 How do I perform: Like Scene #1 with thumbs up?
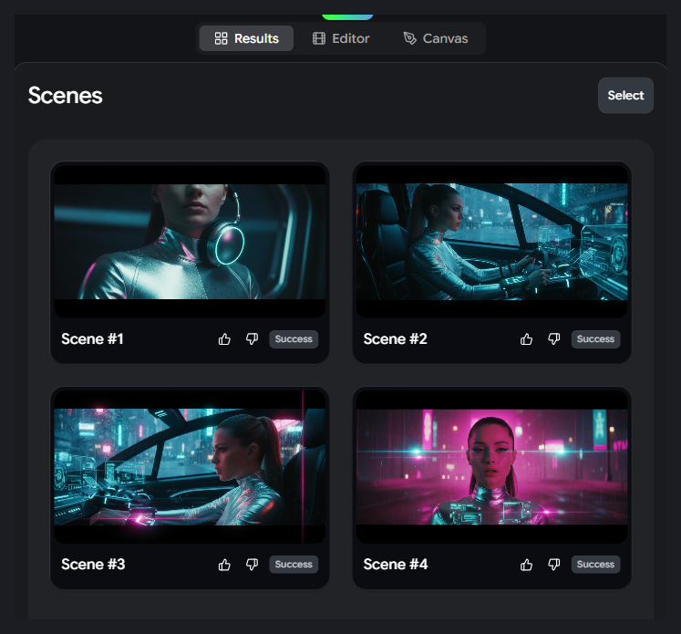[225, 339]
